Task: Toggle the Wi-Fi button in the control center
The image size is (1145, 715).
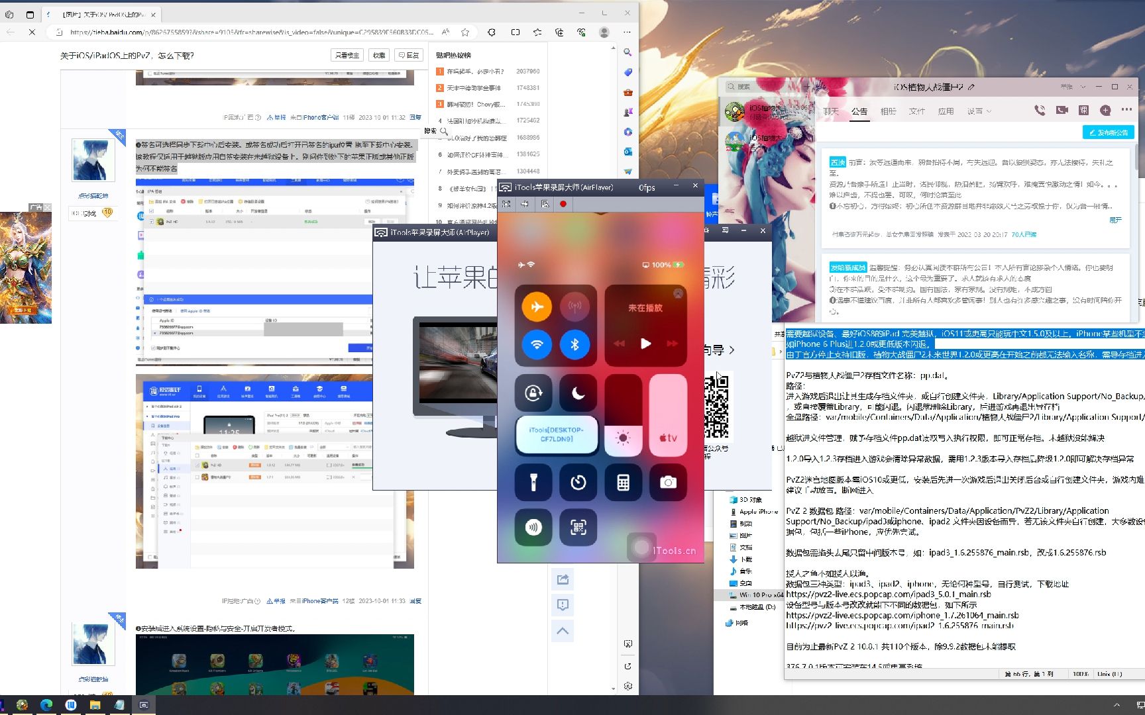Action: pyautogui.click(x=537, y=344)
